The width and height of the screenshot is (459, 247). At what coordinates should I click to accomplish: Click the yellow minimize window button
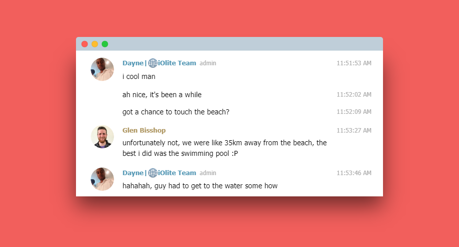click(x=95, y=44)
